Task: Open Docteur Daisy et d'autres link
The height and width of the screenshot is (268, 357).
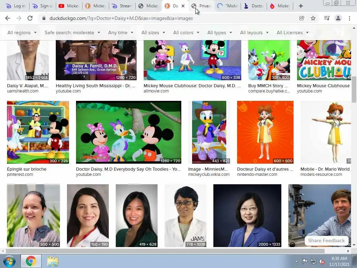Action: click(x=265, y=169)
